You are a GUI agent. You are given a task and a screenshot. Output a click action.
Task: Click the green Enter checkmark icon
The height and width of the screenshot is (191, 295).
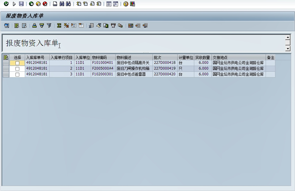pyautogui.click(x=6, y=4)
